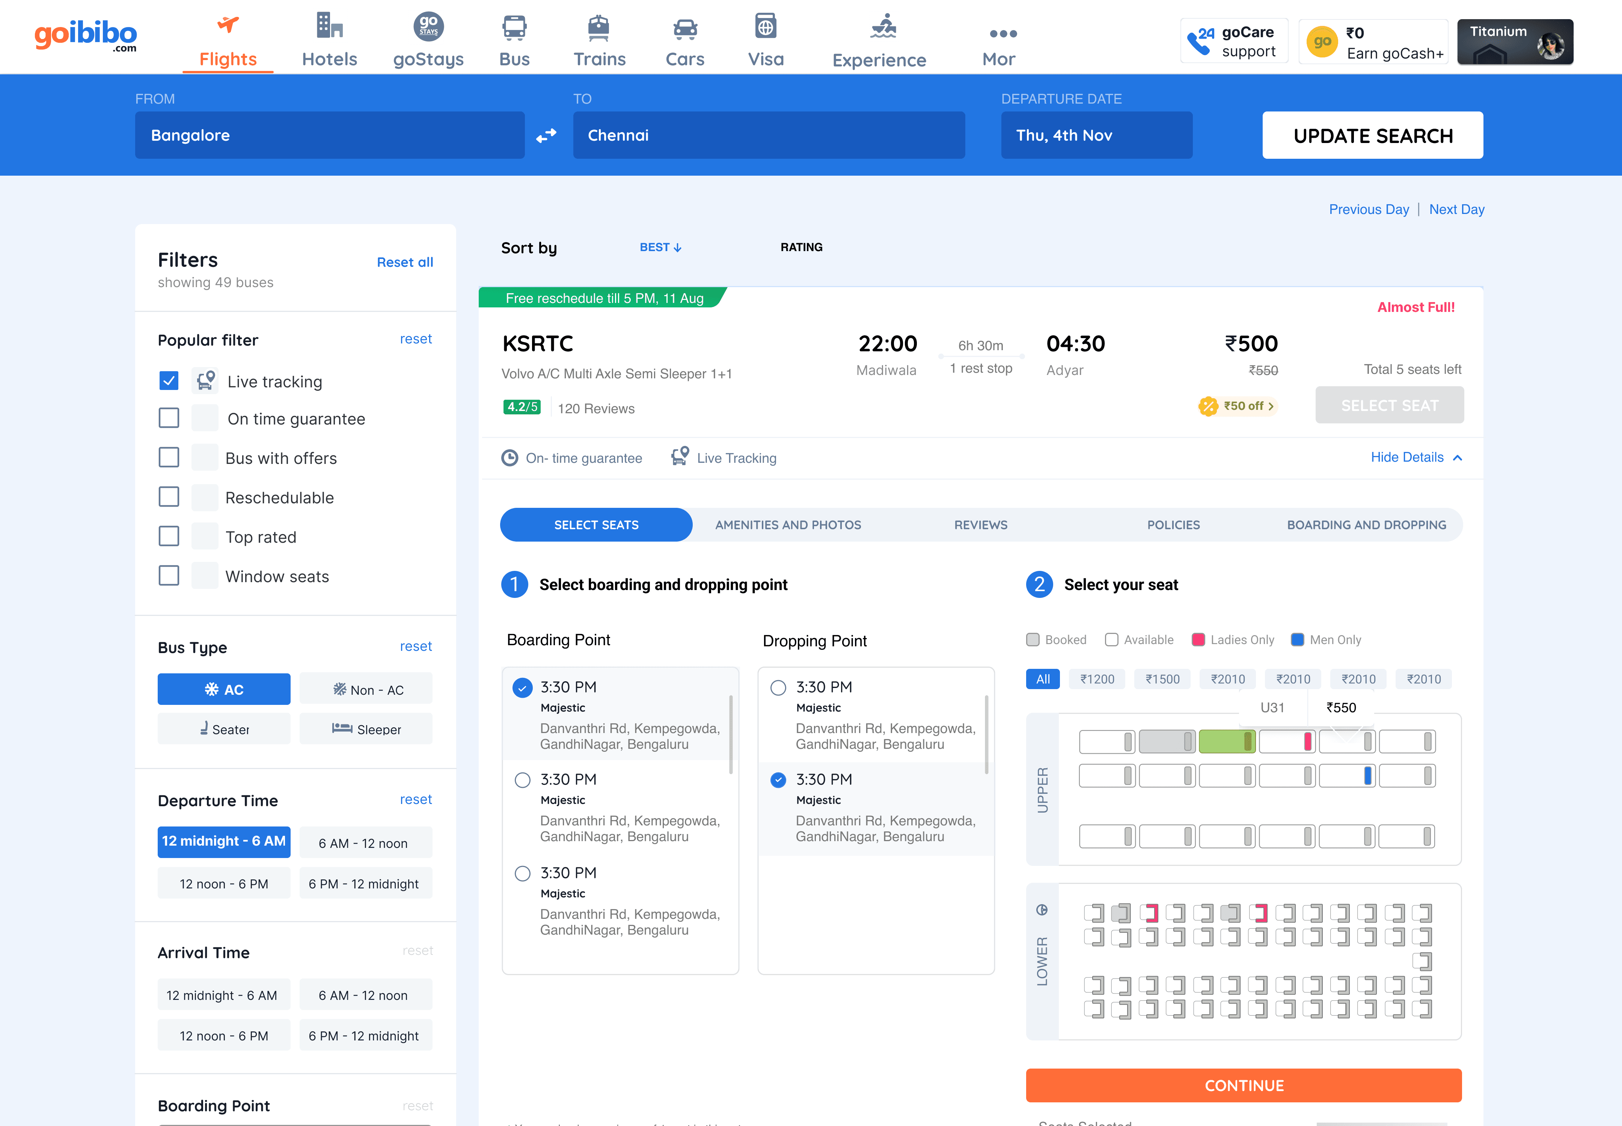
Task: Select the Trains icon
Action: (x=598, y=27)
